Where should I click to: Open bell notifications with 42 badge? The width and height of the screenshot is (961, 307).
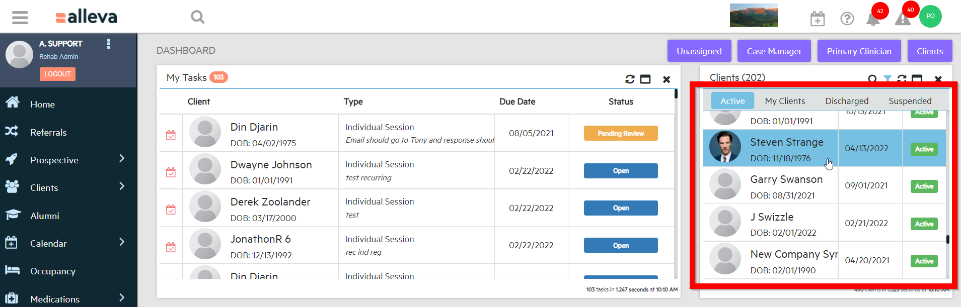click(x=873, y=19)
